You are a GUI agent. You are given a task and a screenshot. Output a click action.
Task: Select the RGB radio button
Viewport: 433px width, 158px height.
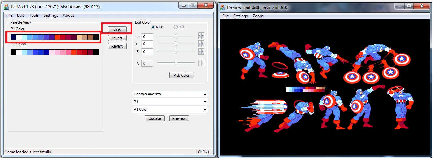point(153,27)
